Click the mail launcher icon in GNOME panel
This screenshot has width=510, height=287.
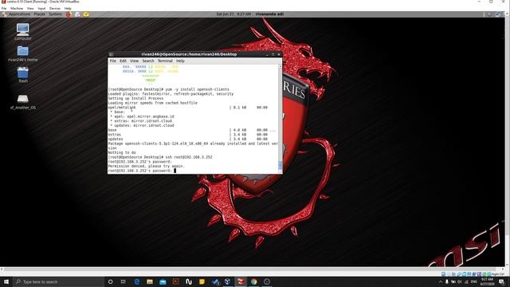click(x=77, y=14)
